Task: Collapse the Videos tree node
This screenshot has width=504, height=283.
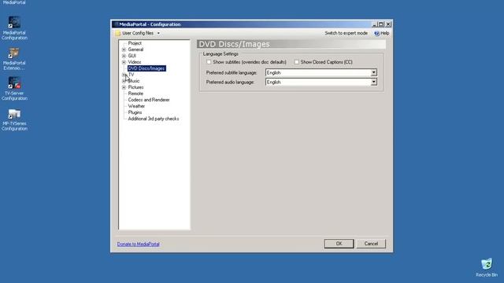Action: [124, 62]
